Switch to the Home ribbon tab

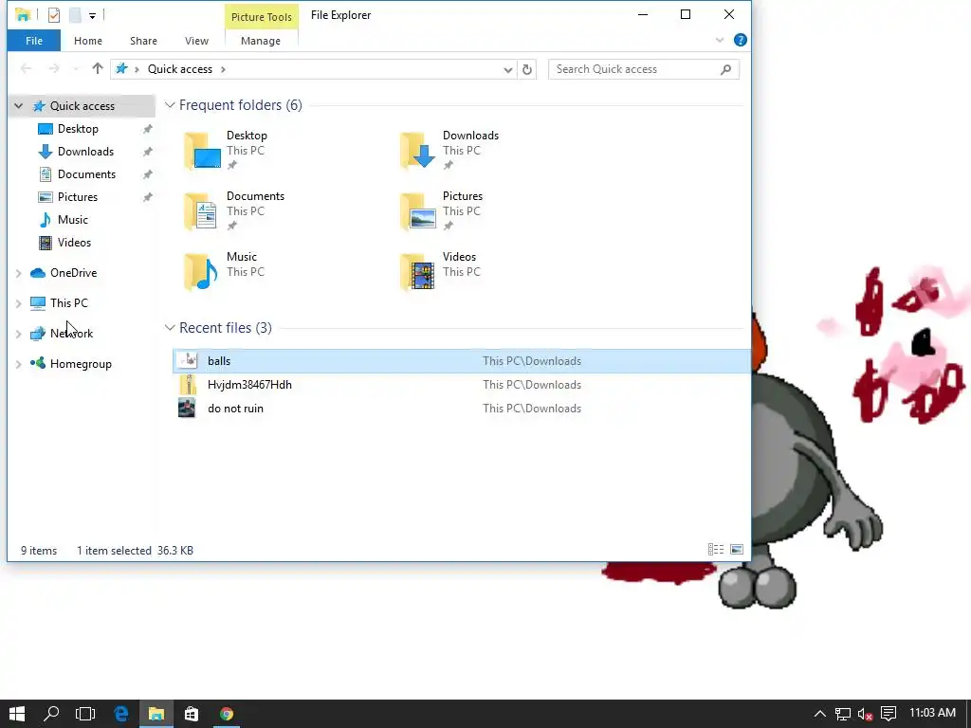(88, 41)
